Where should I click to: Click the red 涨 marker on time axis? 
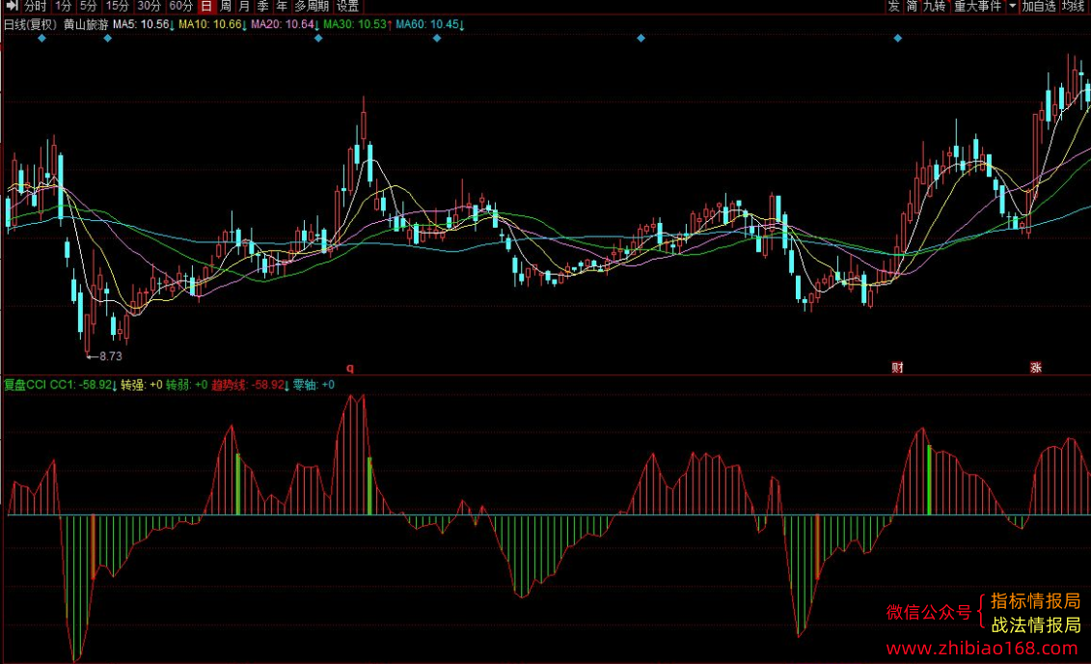pyautogui.click(x=1036, y=368)
